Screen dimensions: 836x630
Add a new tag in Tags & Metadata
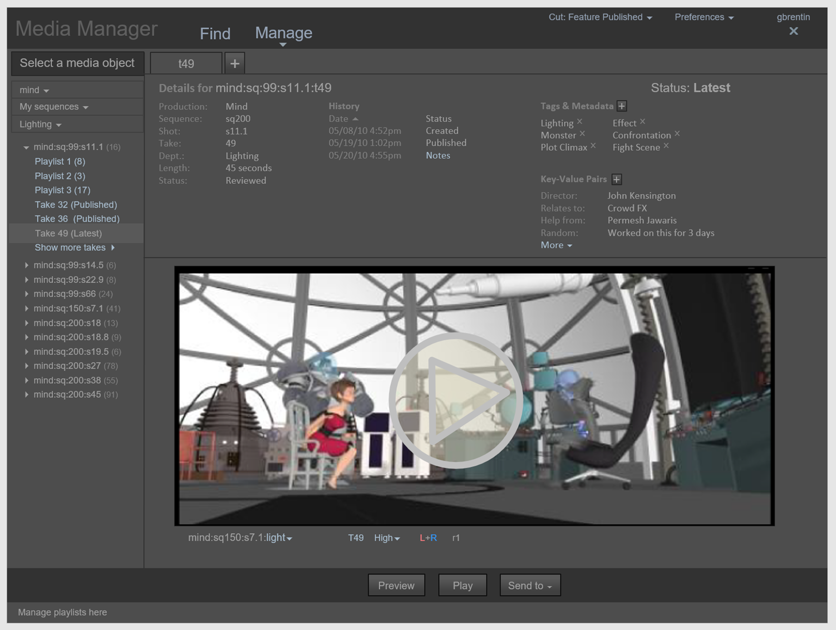(x=622, y=106)
